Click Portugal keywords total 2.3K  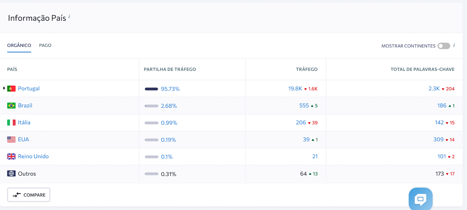point(434,88)
